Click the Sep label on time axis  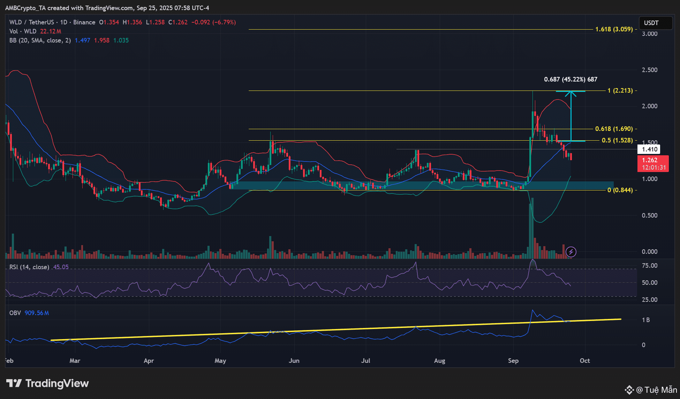coord(513,361)
